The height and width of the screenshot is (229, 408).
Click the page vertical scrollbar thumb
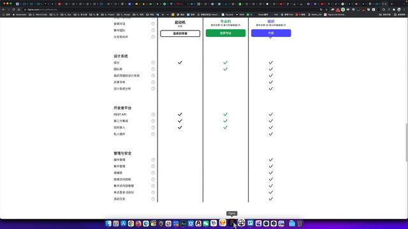pyautogui.click(x=406, y=142)
